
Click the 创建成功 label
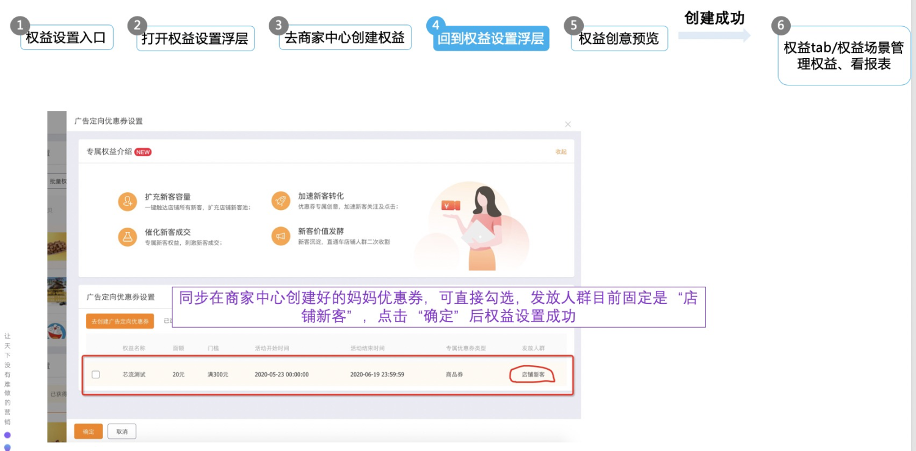tap(714, 18)
